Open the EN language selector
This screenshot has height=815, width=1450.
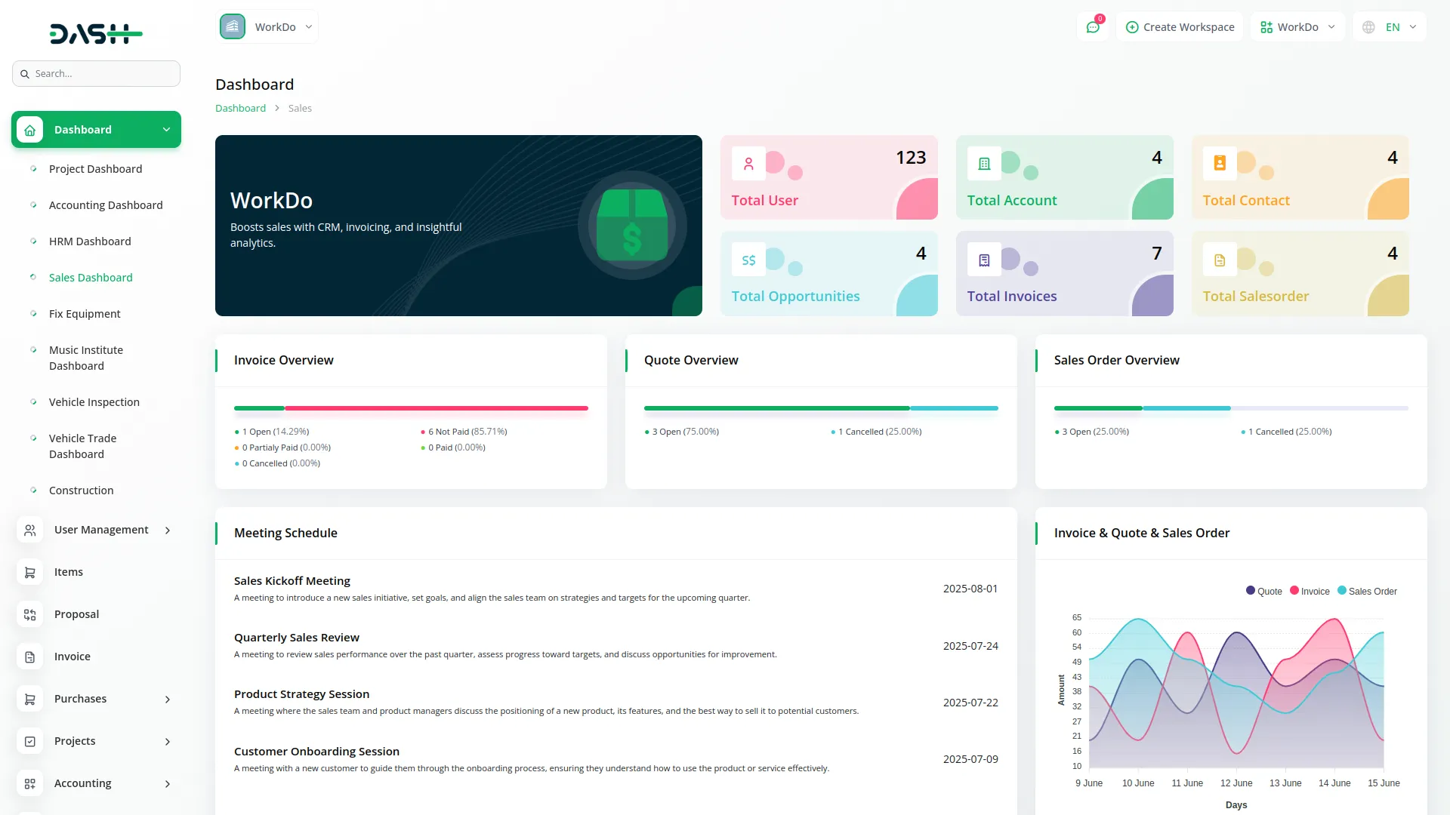(x=1390, y=26)
